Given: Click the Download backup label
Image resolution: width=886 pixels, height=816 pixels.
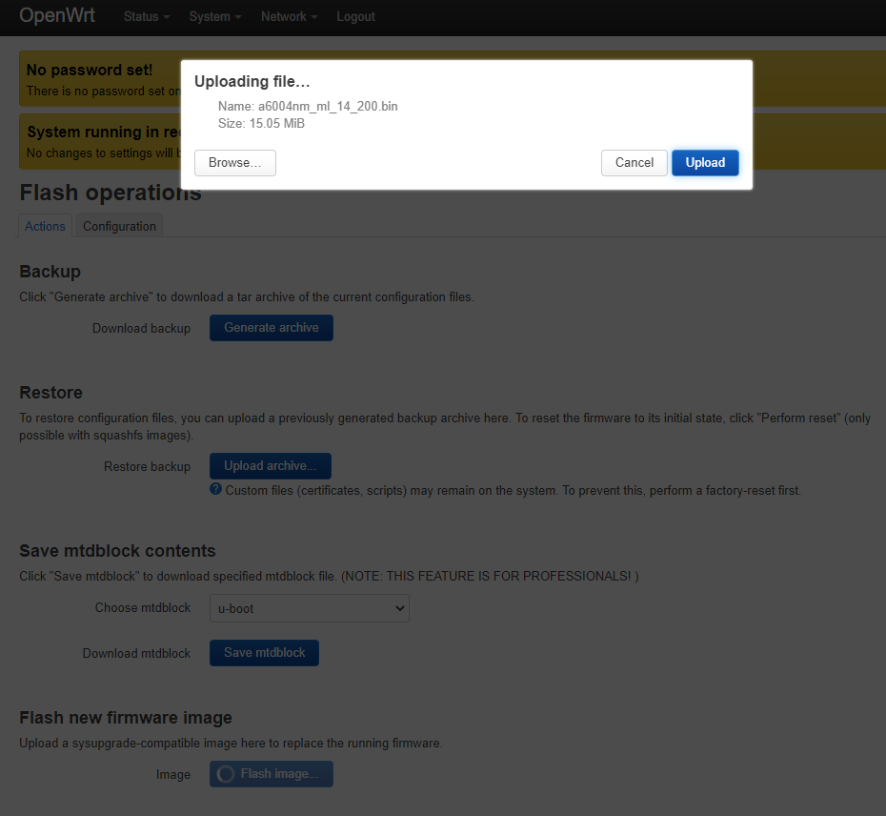Looking at the screenshot, I should point(141,329).
